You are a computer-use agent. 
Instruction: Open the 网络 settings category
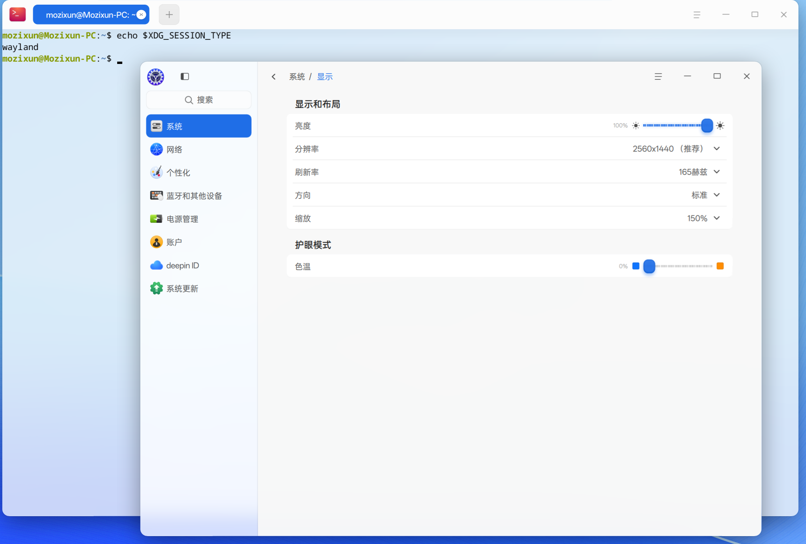199,149
